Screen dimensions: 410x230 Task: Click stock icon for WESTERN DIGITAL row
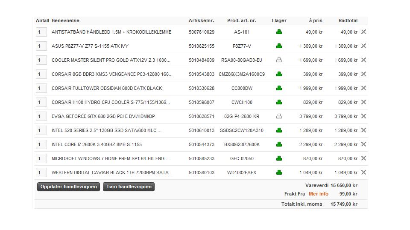point(279,172)
